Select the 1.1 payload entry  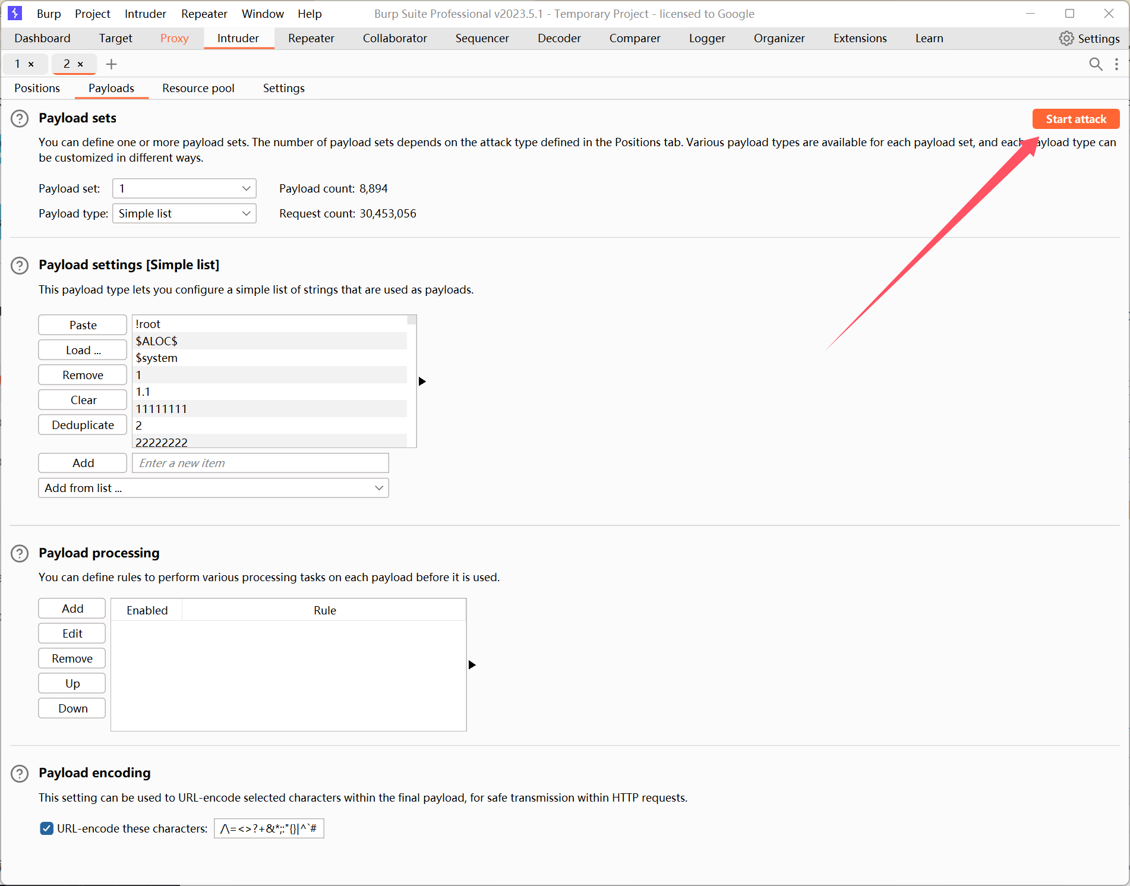270,392
